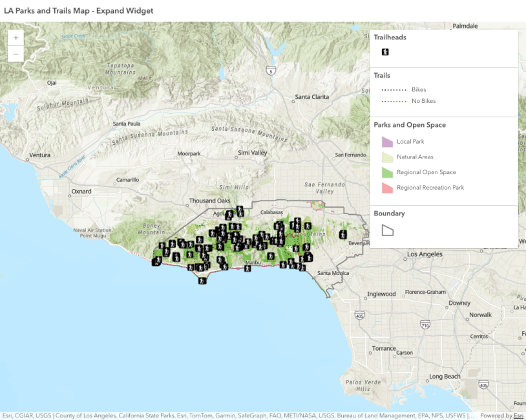Click the red dotted No Bikes symbol
The height and width of the screenshot is (420, 526).
click(x=390, y=102)
